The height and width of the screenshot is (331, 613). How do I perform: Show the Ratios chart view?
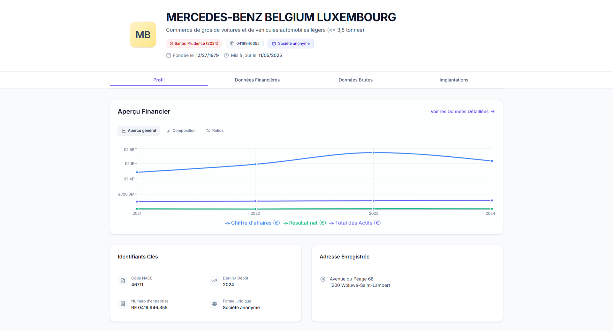tap(215, 131)
